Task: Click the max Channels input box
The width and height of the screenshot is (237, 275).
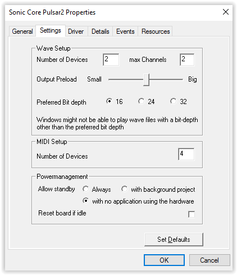Action: (187, 60)
